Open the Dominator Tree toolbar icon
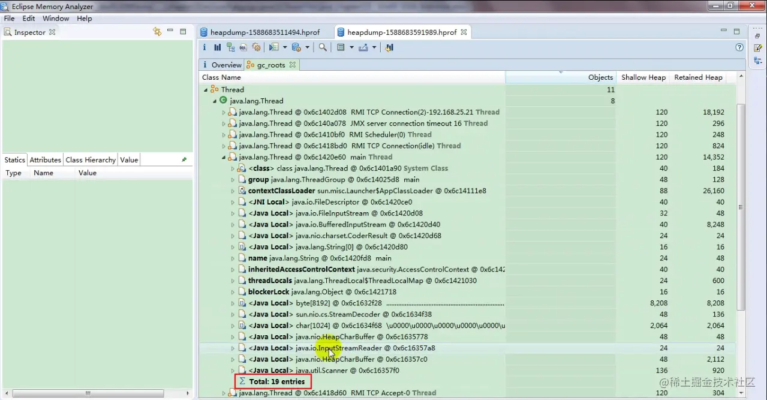The height and width of the screenshot is (400, 767). (230, 47)
